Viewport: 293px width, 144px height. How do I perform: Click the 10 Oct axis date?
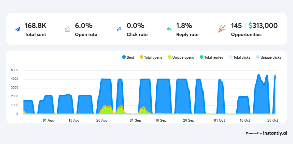pos(244,121)
